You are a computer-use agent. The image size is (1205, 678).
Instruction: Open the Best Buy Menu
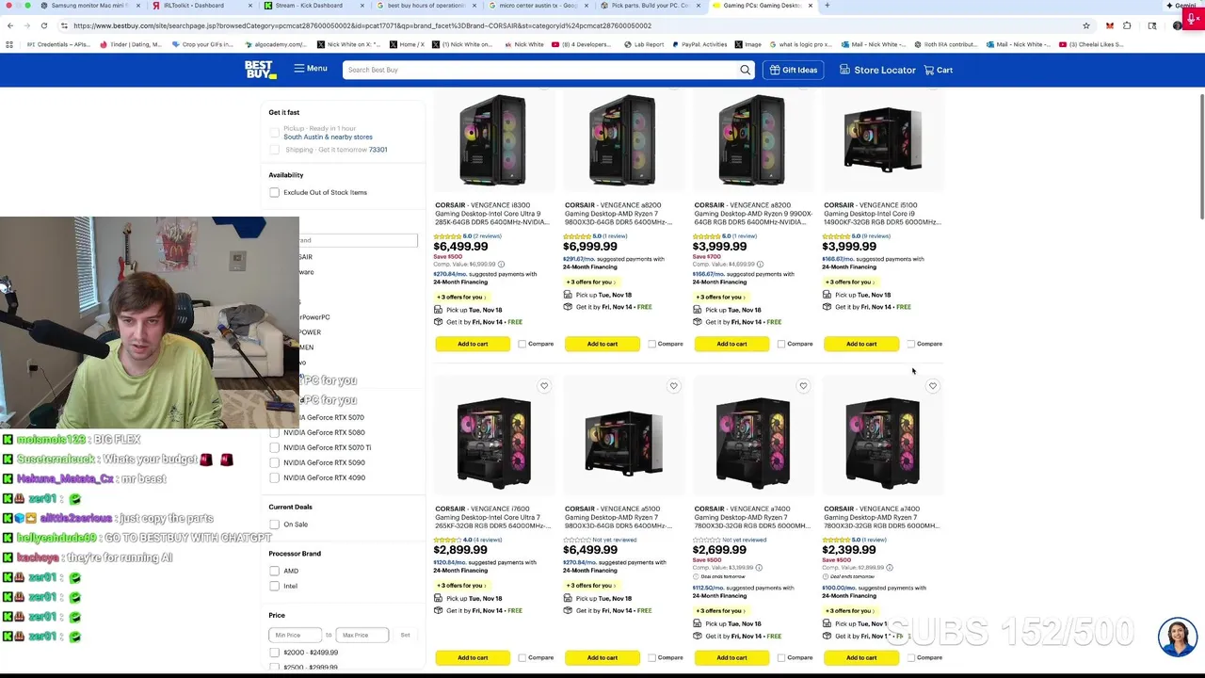coord(311,69)
